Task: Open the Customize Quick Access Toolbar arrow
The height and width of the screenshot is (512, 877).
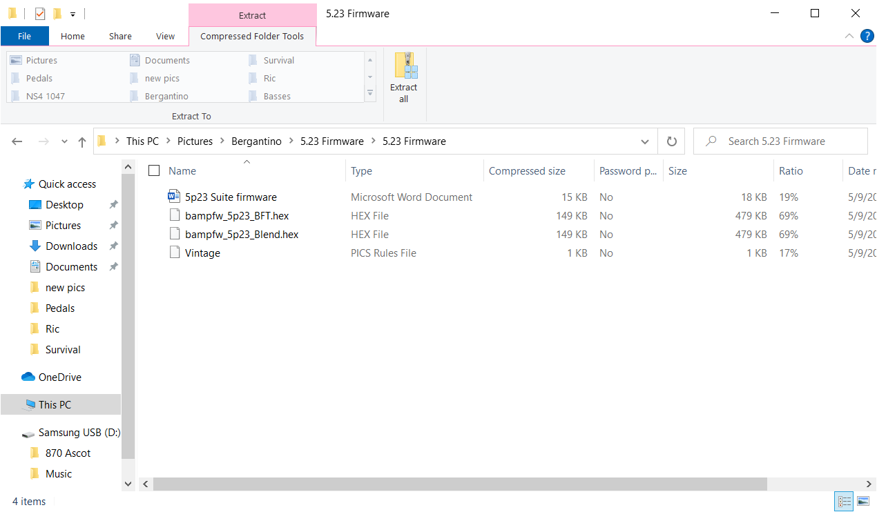Action: coord(73,14)
